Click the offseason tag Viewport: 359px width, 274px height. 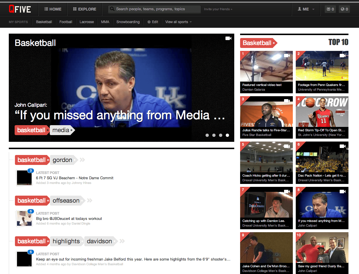coord(67,201)
